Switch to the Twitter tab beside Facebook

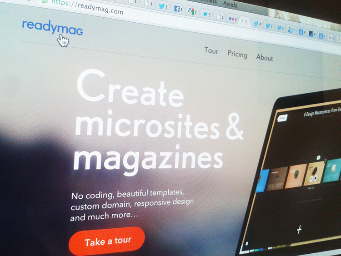tap(163, 6)
